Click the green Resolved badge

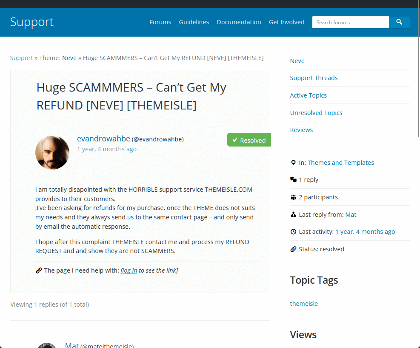click(249, 140)
